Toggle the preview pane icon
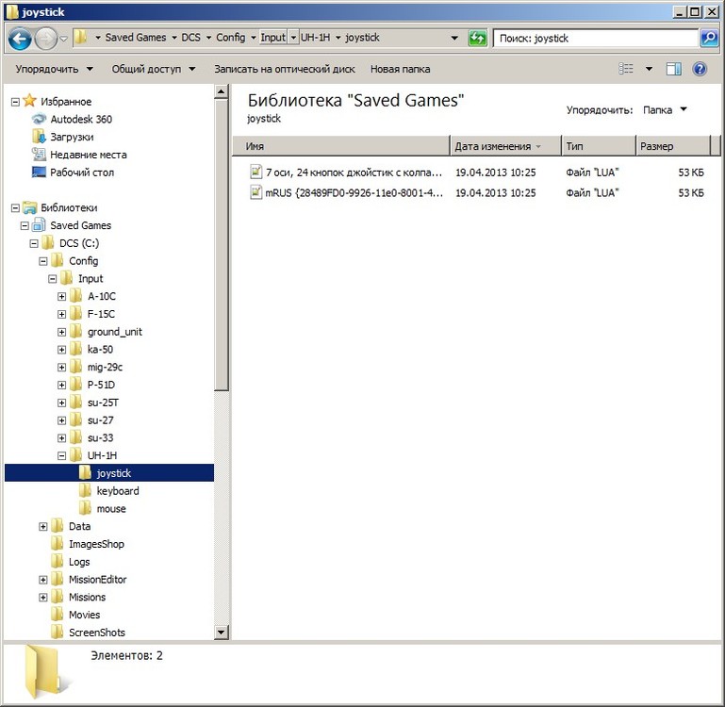Viewport: 725px width, 707px height. click(674, 69)
